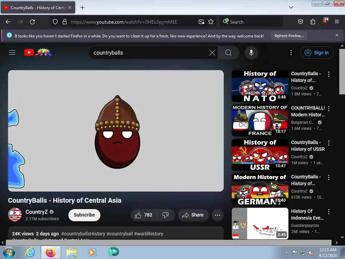Open the Windows Start menu

[x=9, y=252]
